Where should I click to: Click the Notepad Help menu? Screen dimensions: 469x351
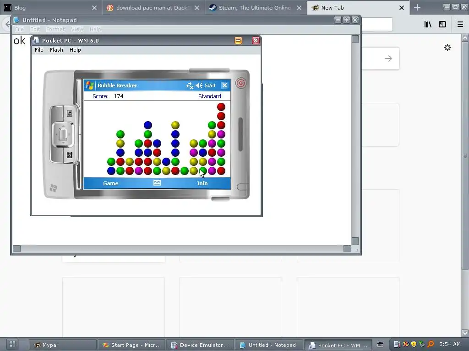(x=95, y=29)
